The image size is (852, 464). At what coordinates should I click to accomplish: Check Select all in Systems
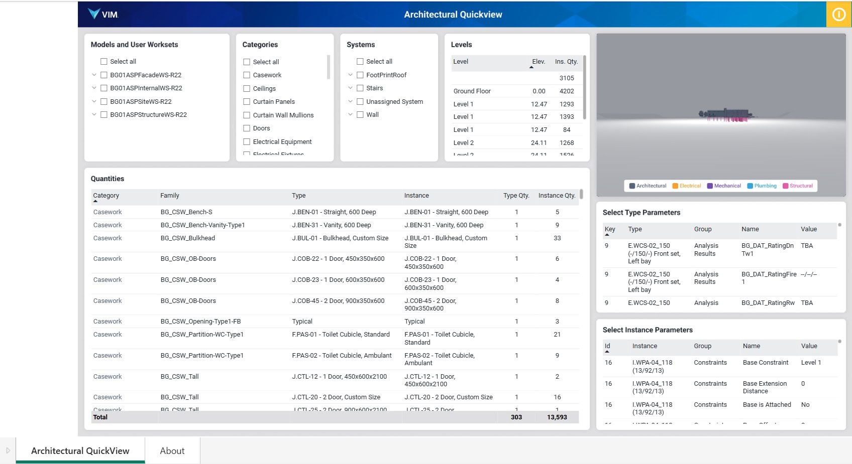[x=360, y=61]
